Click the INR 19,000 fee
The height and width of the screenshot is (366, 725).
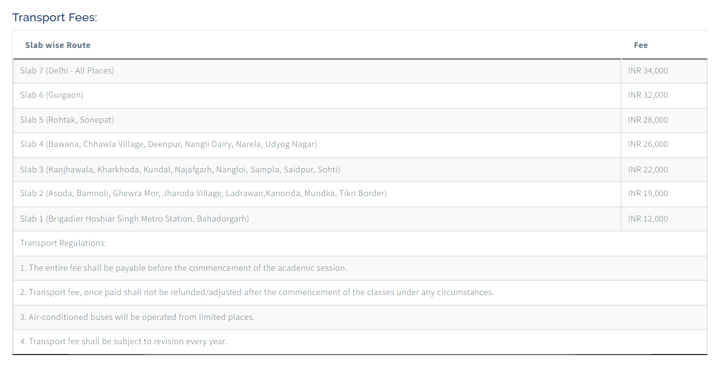click(x=648, y=194)
